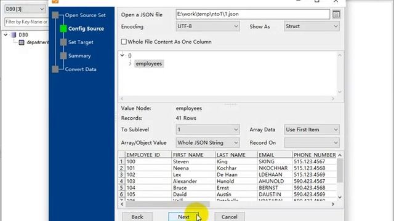Select the DB0 tree item label
394x221 pixels.
[x=23, y=35]
